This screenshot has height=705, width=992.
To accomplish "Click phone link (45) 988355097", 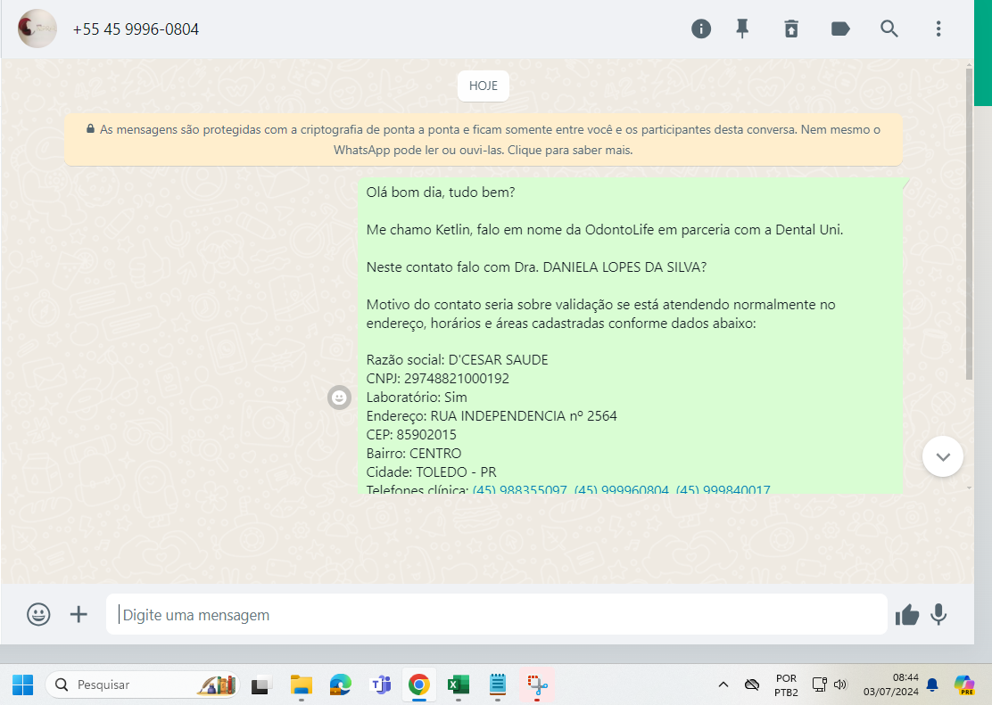I will pos(519,489).
